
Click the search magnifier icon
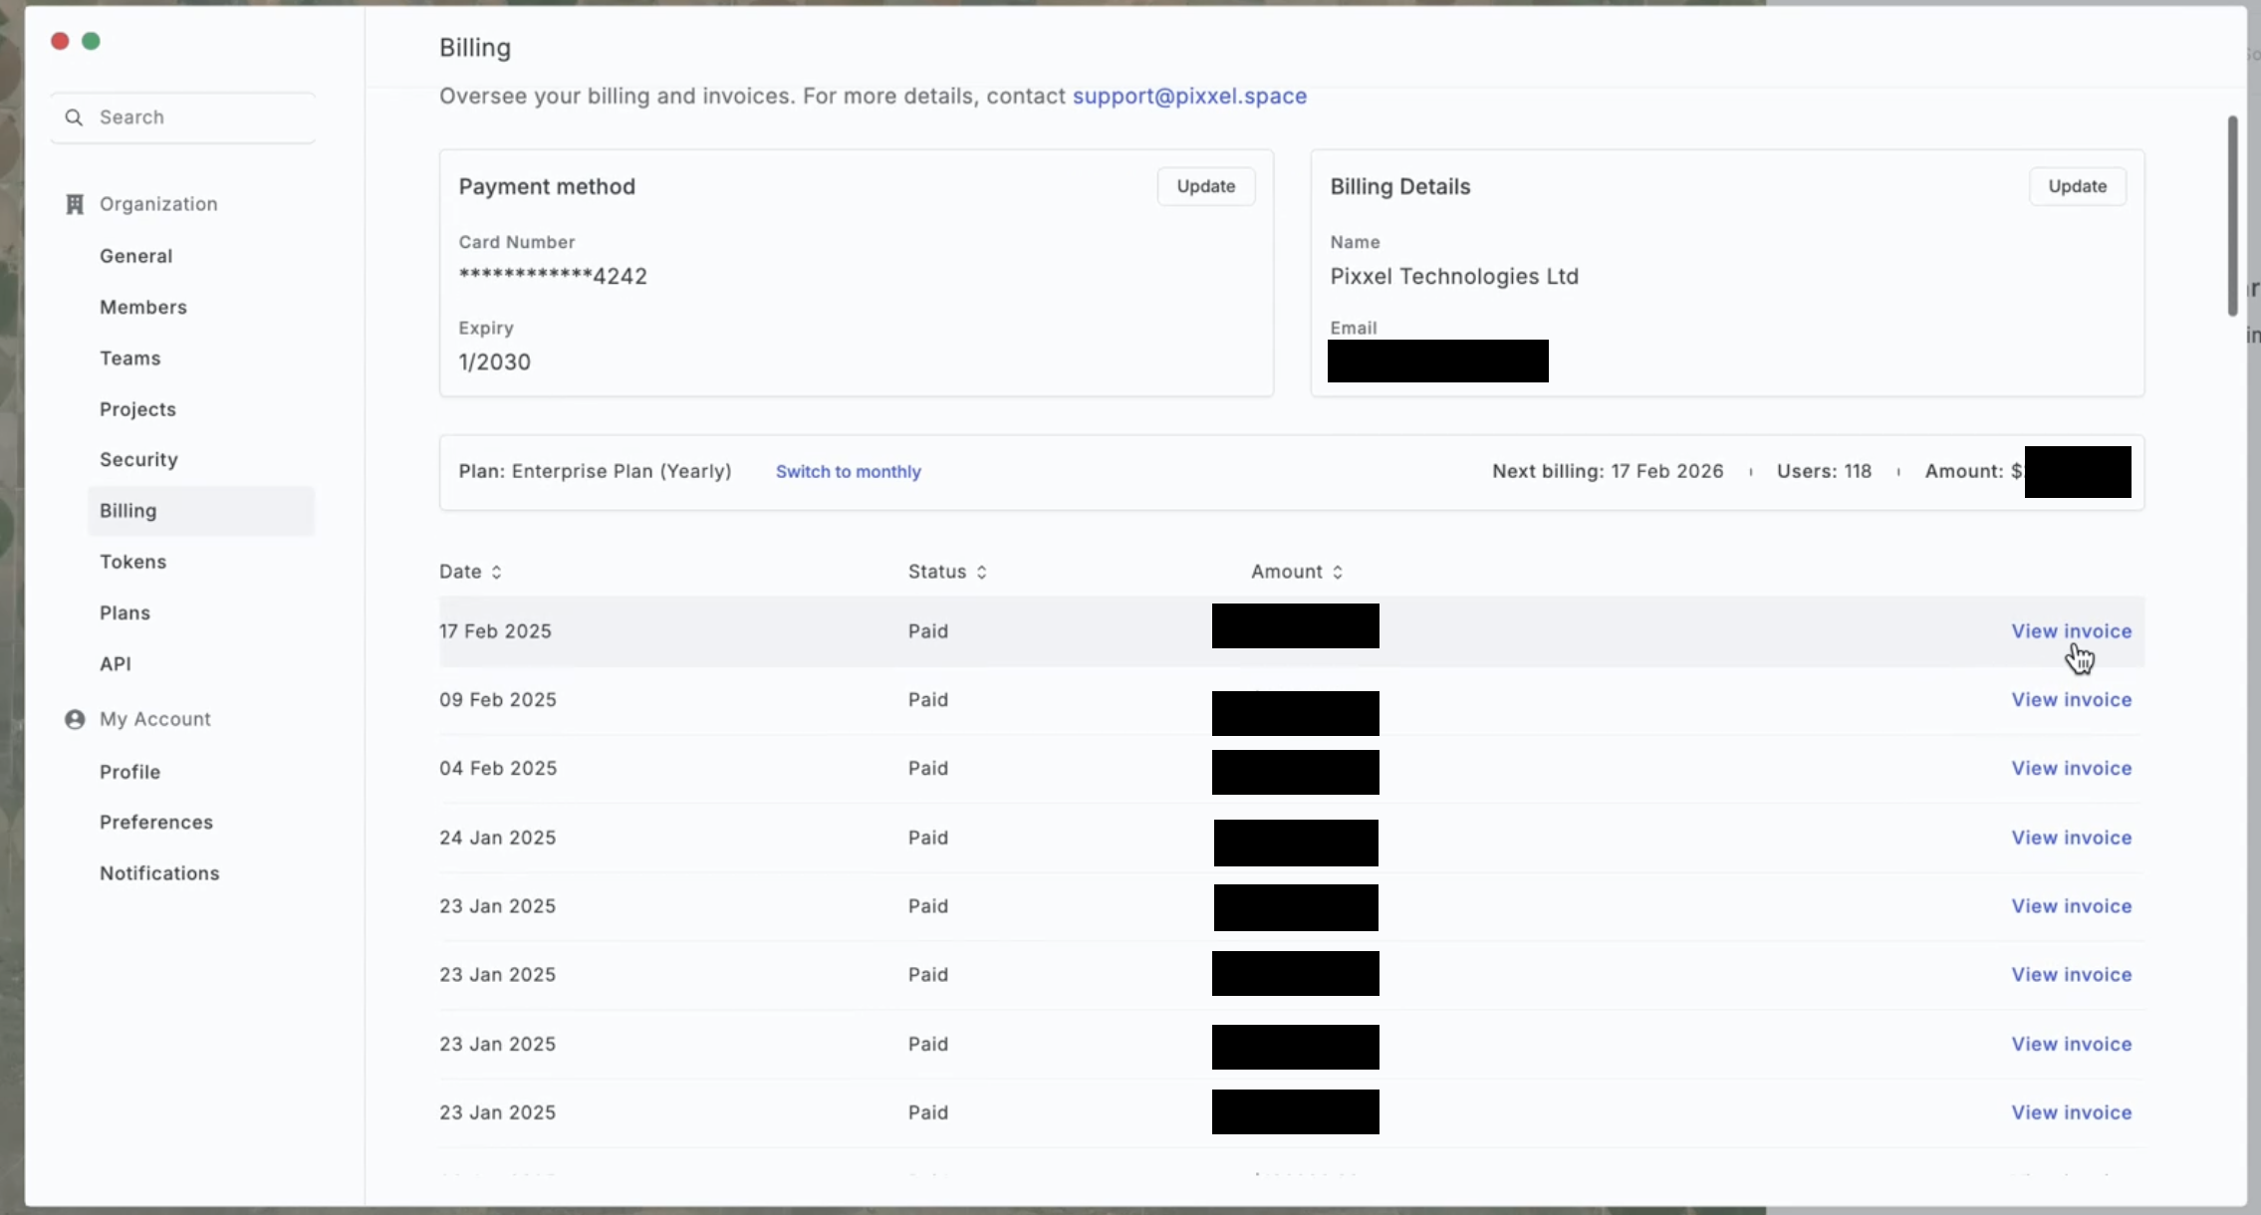[x=74, y=118]
